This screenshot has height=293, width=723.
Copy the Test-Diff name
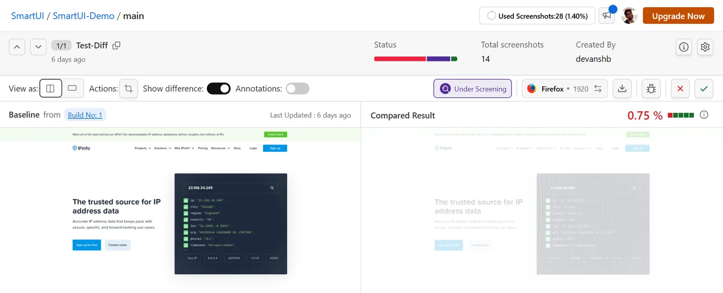click(117, 45)
